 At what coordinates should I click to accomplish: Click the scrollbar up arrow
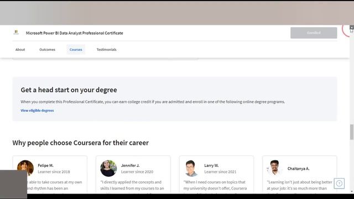352,27
